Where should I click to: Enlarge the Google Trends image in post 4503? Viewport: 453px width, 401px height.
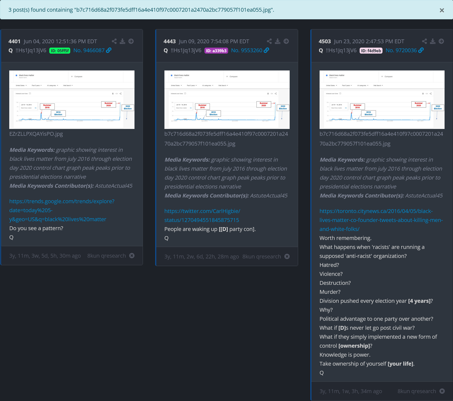pos(382,100)
